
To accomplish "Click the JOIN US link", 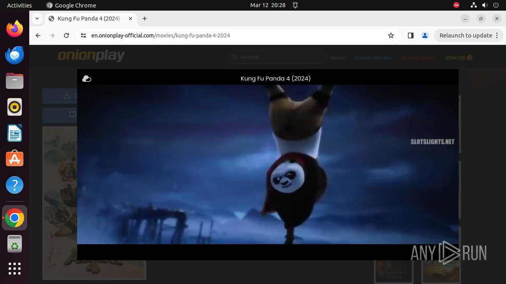I will (x=459, y=58).
